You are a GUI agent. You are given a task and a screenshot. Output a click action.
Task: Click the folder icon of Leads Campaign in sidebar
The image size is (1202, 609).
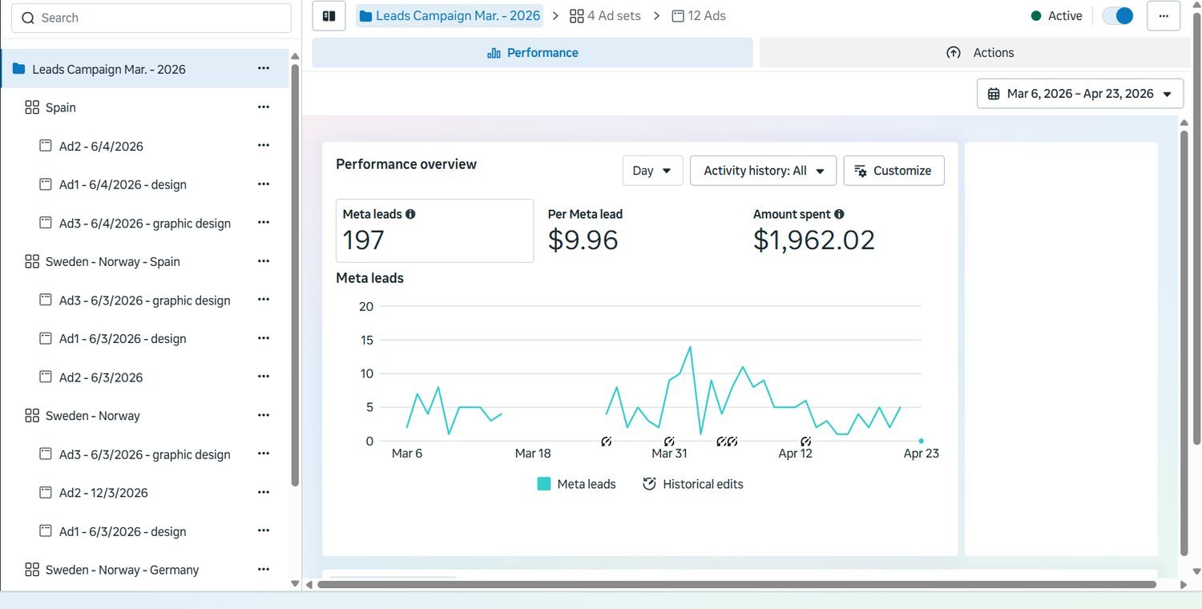coord(18,69)
